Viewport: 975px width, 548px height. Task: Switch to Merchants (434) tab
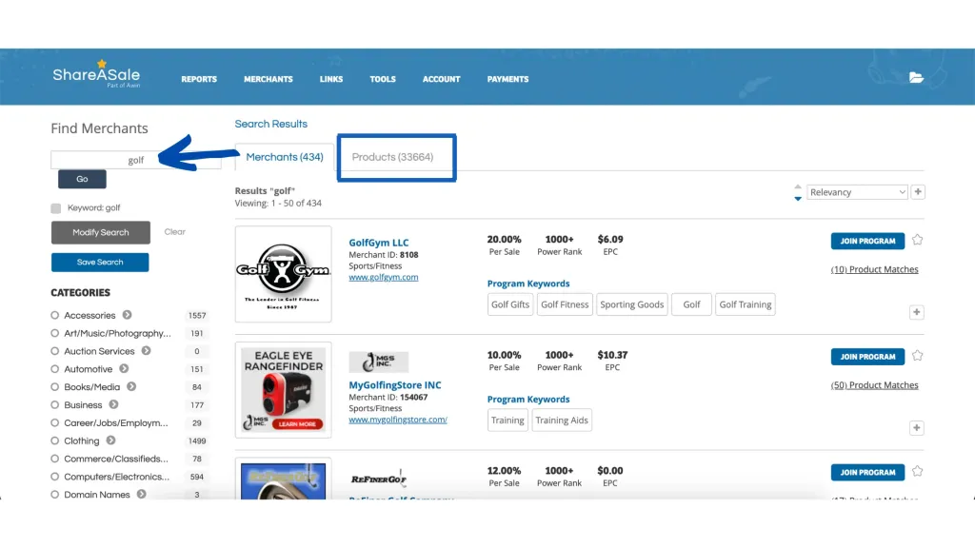click(x=285, y=157)
